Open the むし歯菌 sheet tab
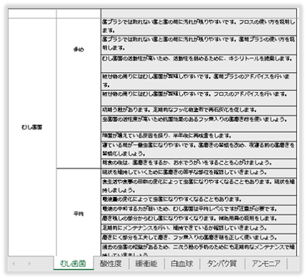Viewport: 307px width, 279px height. [x=74, y=263]
